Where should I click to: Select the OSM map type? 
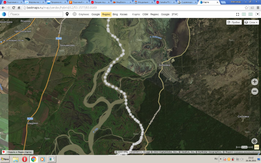[x=145, y=14]
